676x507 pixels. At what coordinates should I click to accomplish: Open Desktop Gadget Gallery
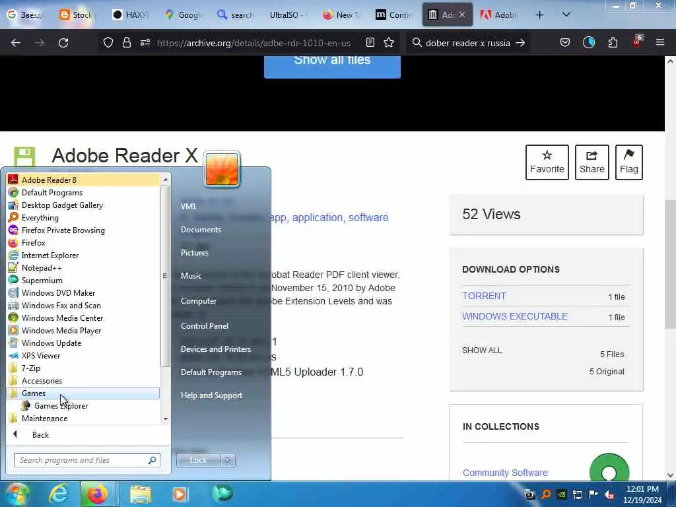click(x=83, y=205)
